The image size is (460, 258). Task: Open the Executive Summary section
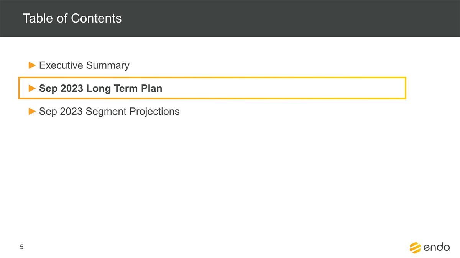84,66
